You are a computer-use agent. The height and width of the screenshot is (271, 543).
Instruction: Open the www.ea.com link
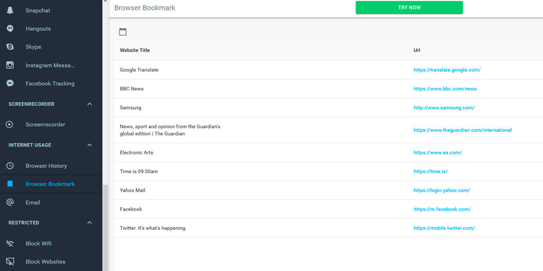[x=437, y=152]
